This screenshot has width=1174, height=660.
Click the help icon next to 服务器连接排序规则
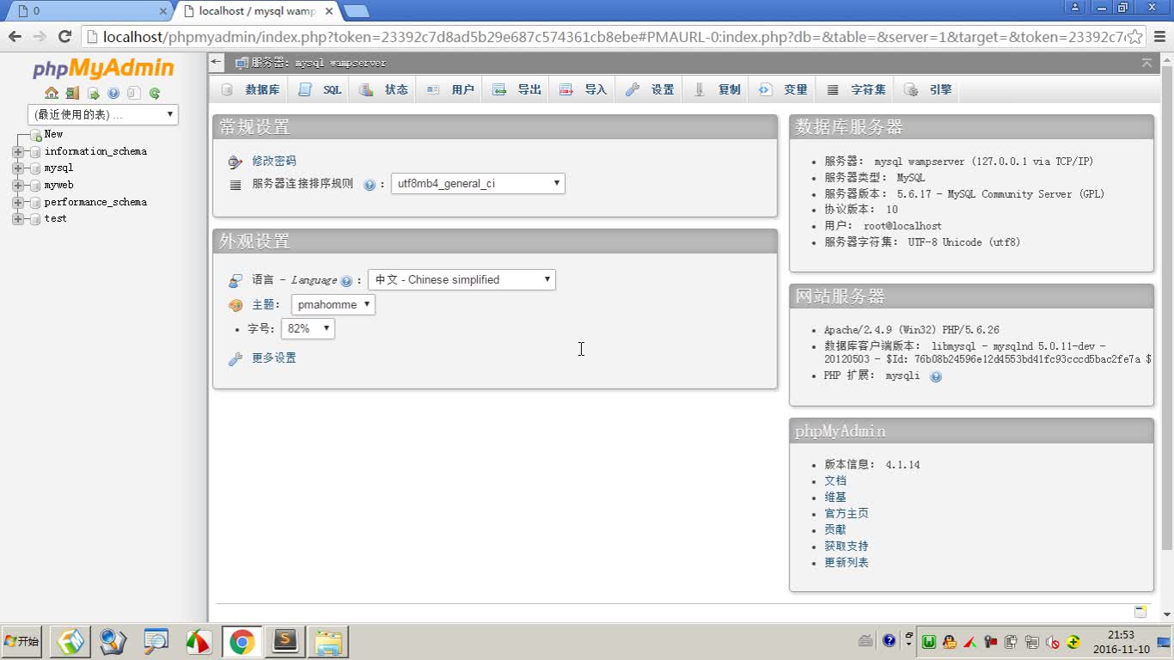(x=370, y=185)
